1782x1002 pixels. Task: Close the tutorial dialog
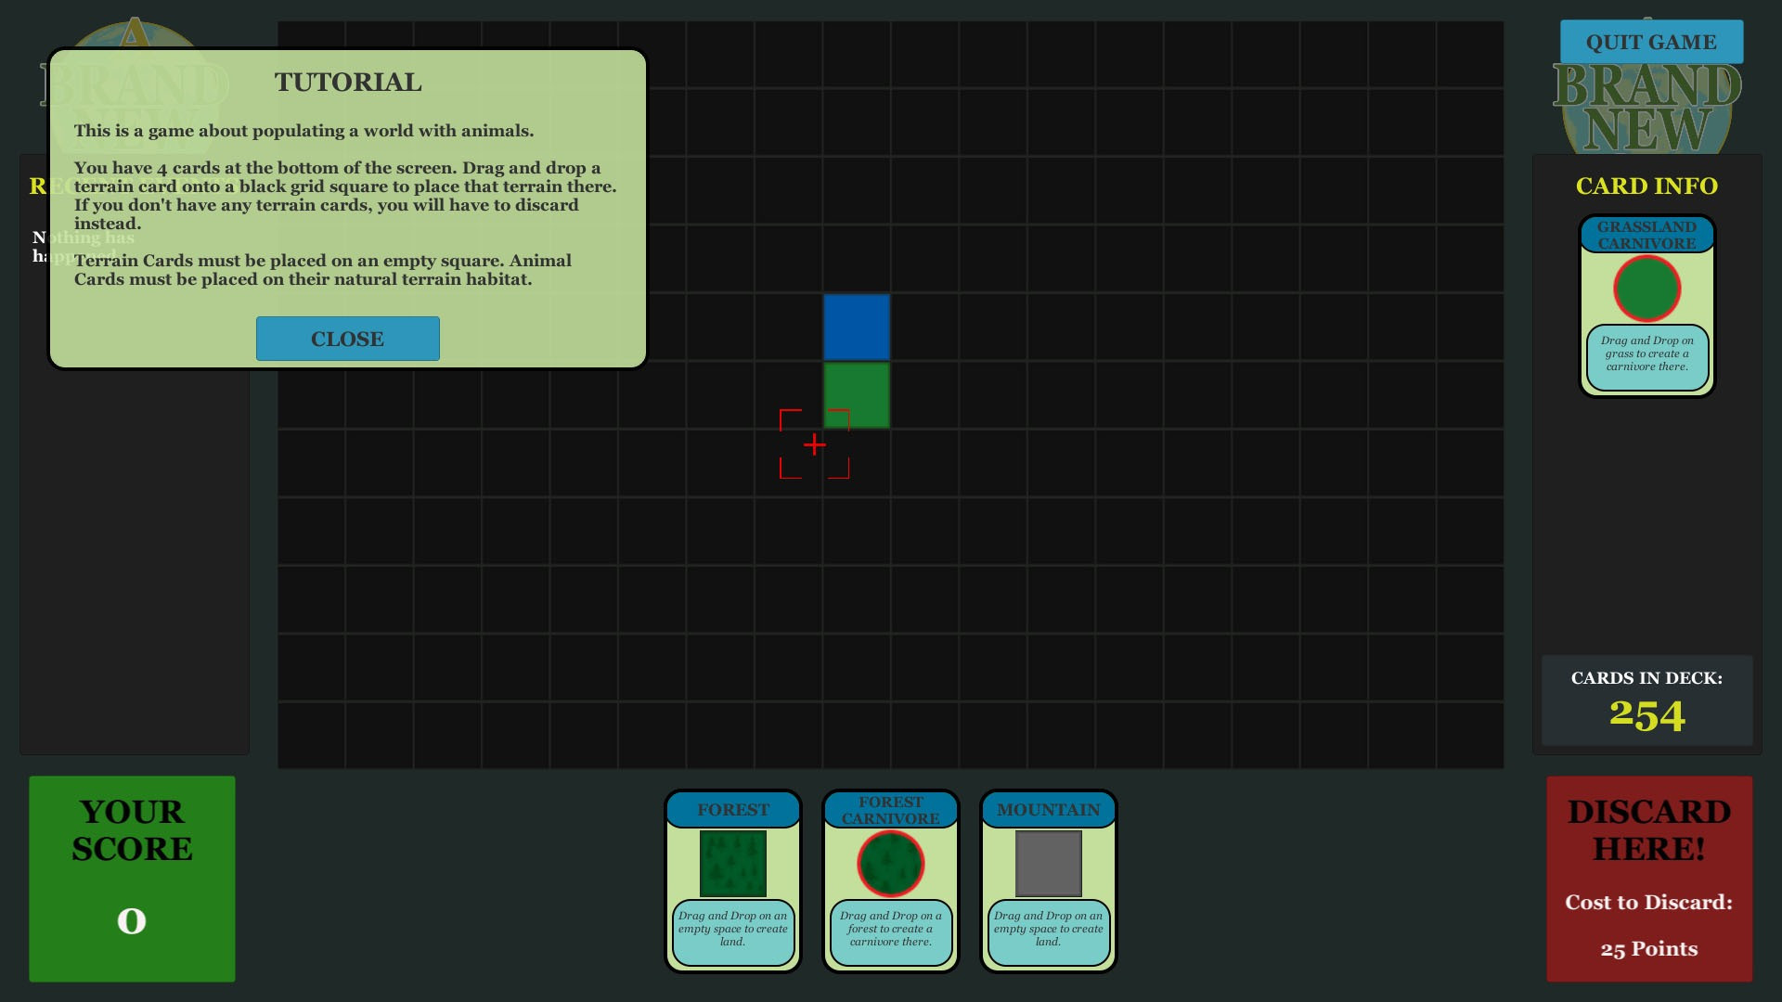tap(347, 339)
